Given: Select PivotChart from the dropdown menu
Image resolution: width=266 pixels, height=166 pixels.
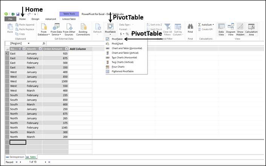Looking at the screenshot, I should [x=117, y=44].
